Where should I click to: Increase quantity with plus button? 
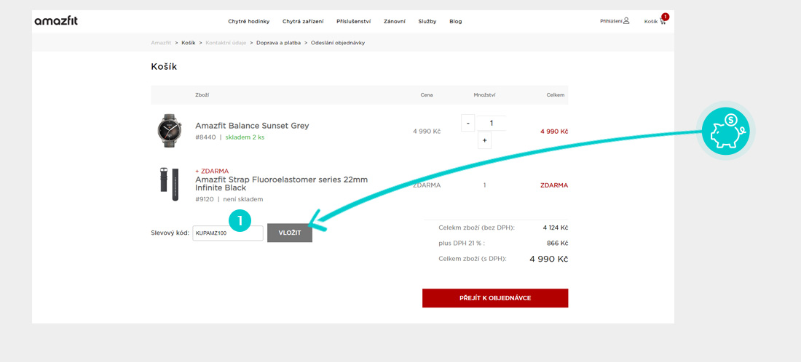[x=484, y=140]
